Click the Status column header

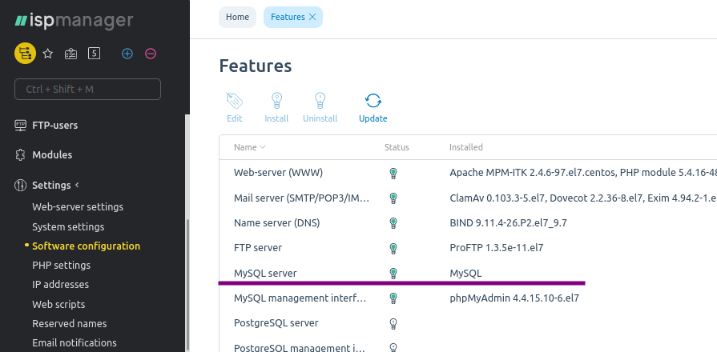pos(397,147)
